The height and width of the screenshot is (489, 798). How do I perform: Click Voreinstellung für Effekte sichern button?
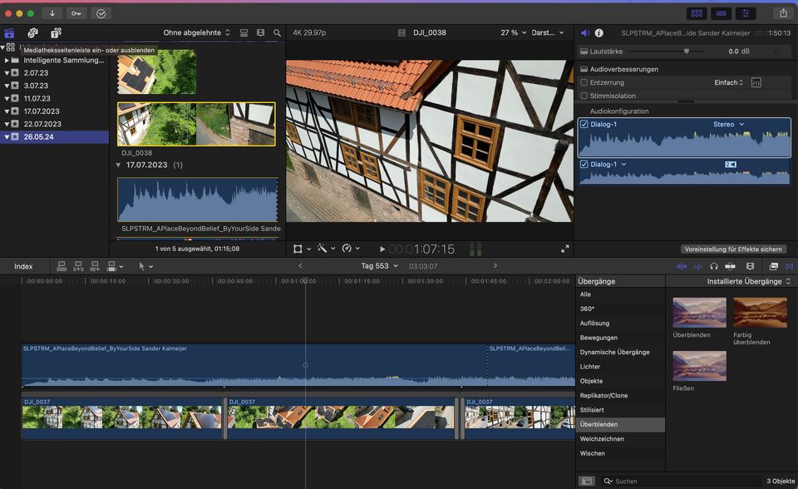pos(733,249)
